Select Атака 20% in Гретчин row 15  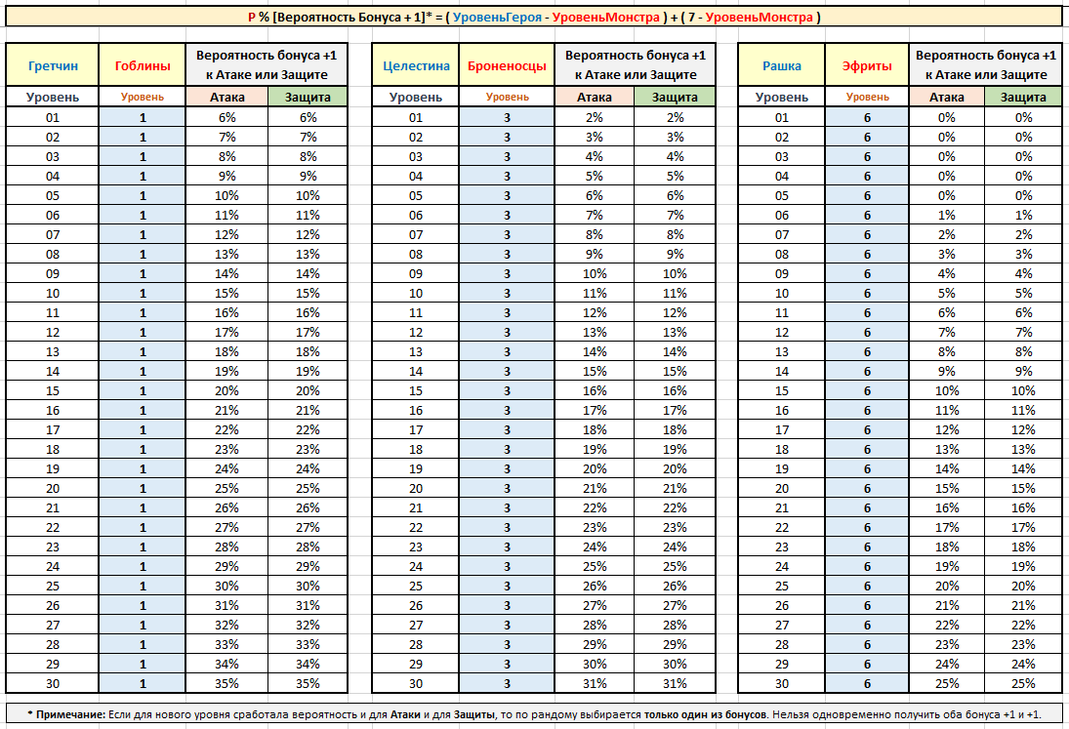click(x=227, y=390)
